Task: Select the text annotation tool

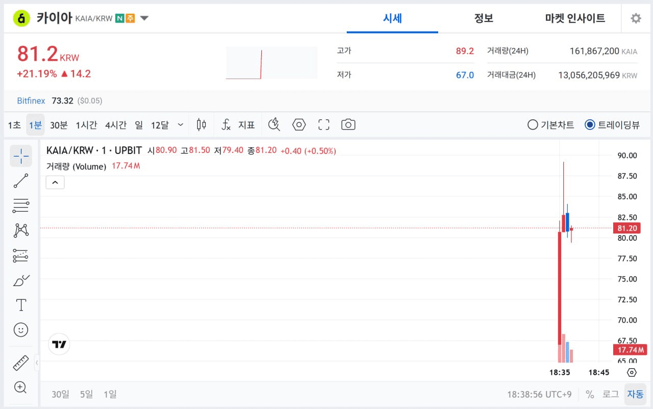Action: [x=21, y=305]
